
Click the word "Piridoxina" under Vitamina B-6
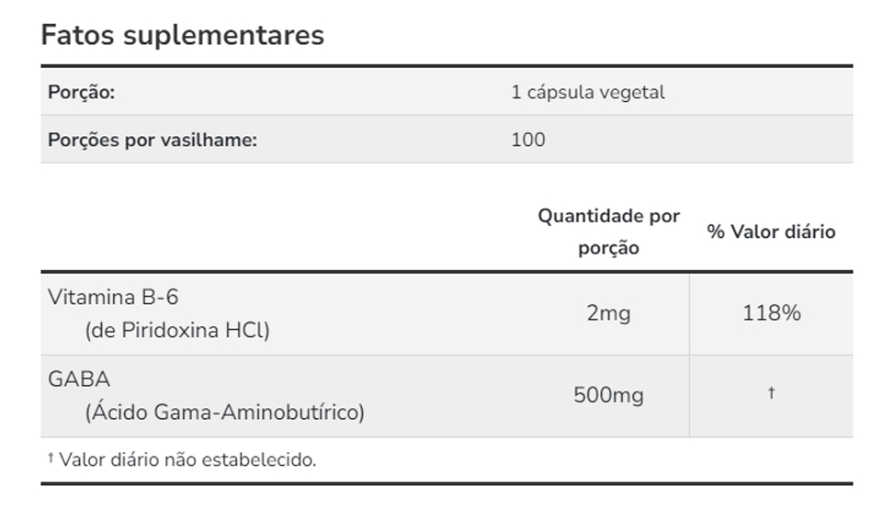pyautogui.click(x=170, y=331)
